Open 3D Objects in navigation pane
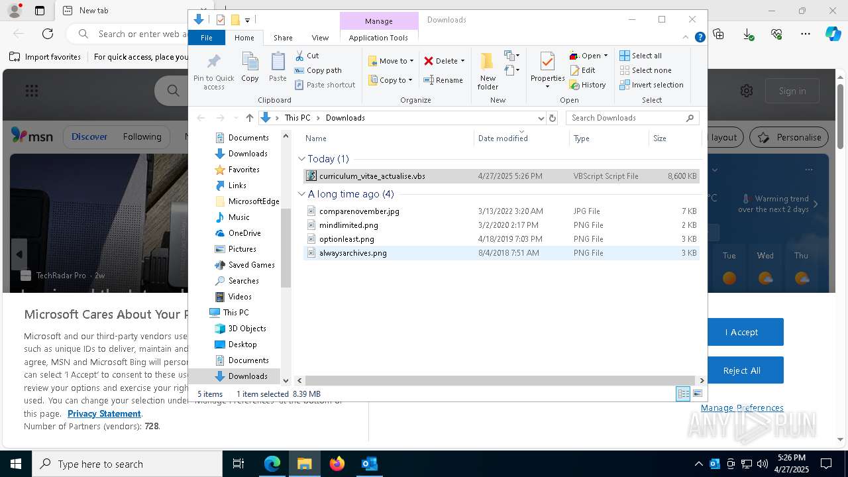The width and height of the screenshot is (848, 477). click(x=246, y=329)
